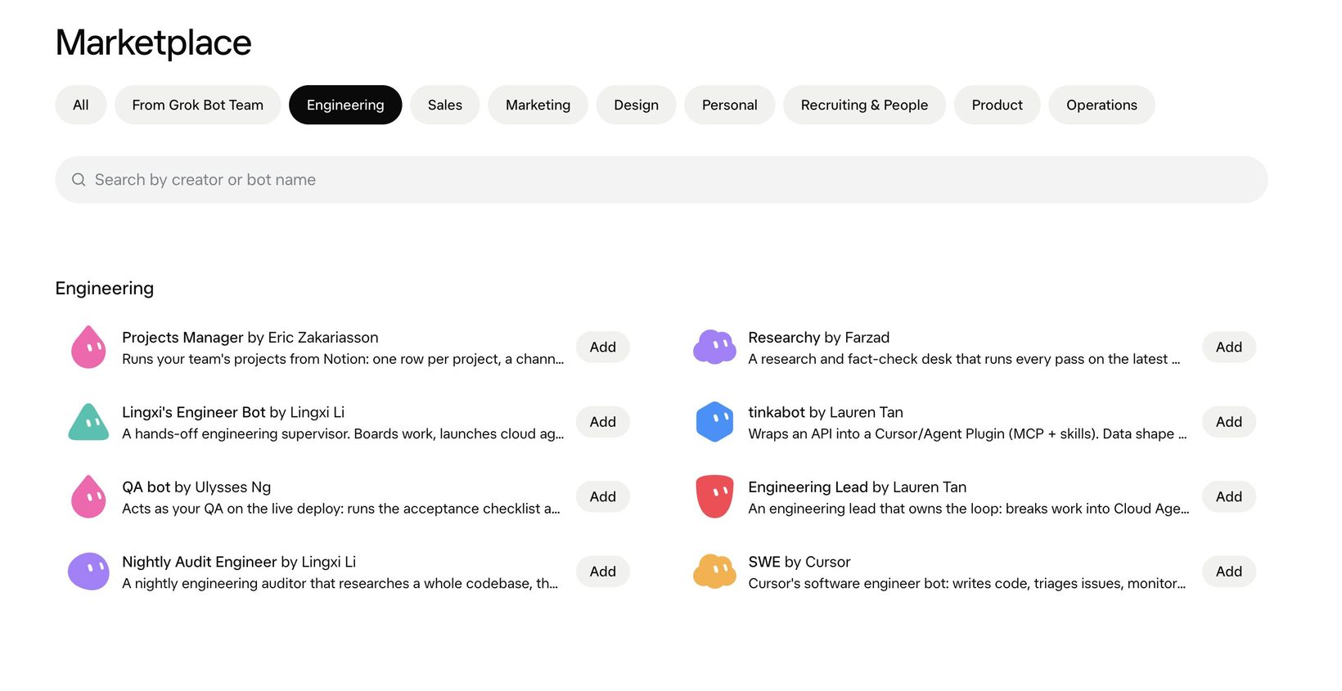This screenshot has height=691, width=1342.
Task: Switch to the Product category
Action: click(997, 105)
